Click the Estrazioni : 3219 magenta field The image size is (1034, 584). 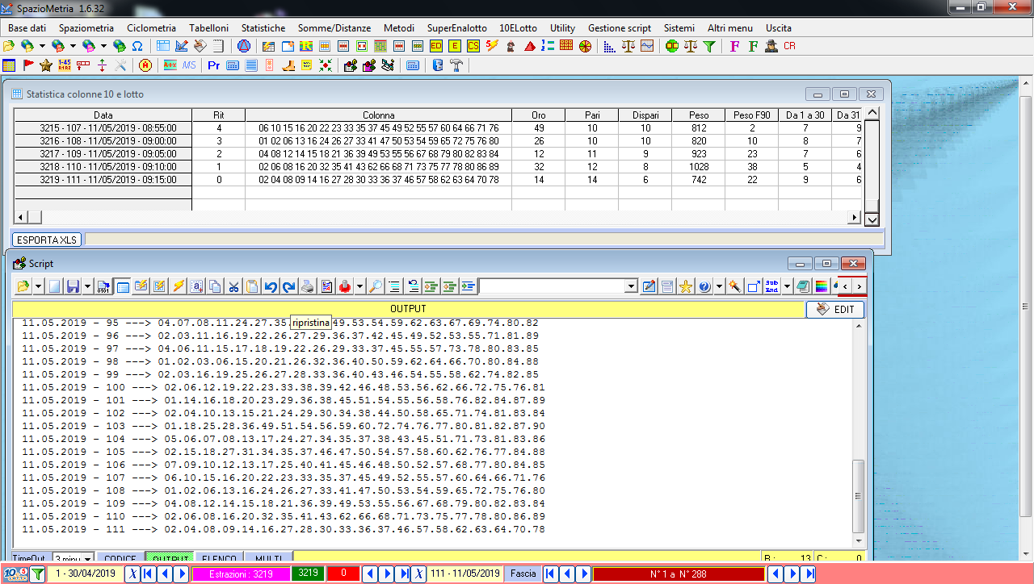tap(241, 574)
